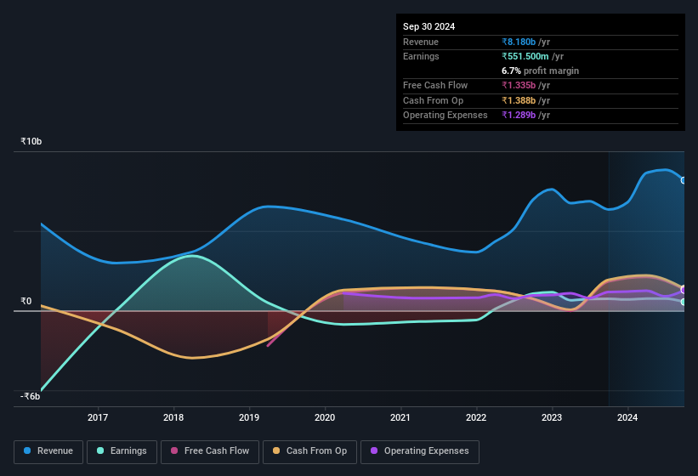Click the ₹1.289b operating expenses value

(x=519, y=115)
